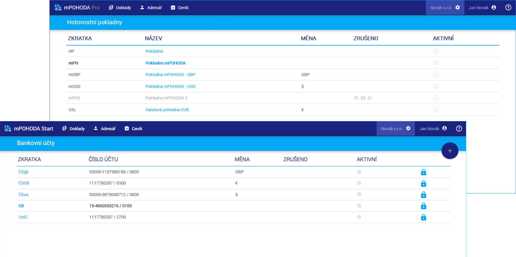The width and height of the screenshot is (516, 257).
Task: Select the Pokladna mPOHODA 2 cancelled row
Action: [283, 98]
